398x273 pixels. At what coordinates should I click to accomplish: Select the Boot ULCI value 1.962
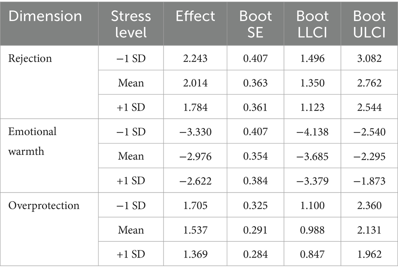tap(369, 255)
